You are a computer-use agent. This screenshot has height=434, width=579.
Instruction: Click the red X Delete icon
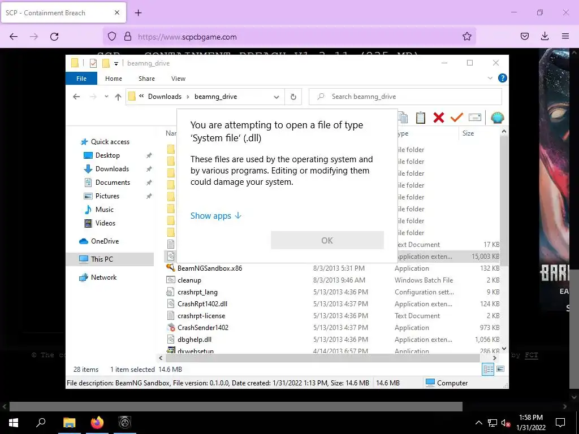tap(439, 118)
